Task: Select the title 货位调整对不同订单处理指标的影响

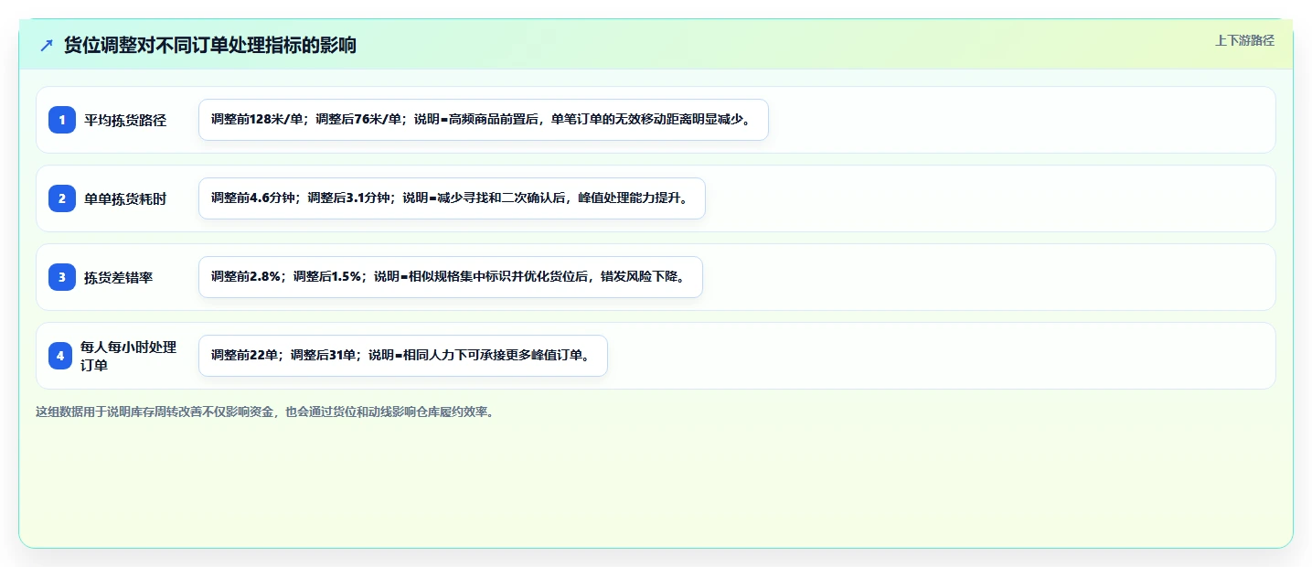Action: tap(210, 45)
